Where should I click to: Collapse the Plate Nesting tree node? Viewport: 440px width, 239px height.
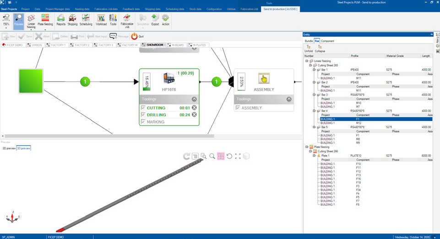coord(307,147)
